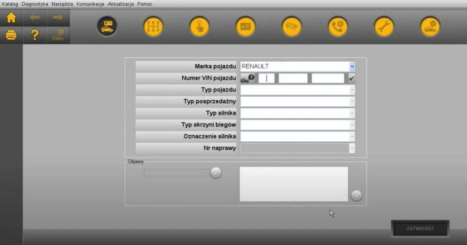The image size is (467, 245).
Task: Click the car question icon beside VIN
Action: [248, 78]
